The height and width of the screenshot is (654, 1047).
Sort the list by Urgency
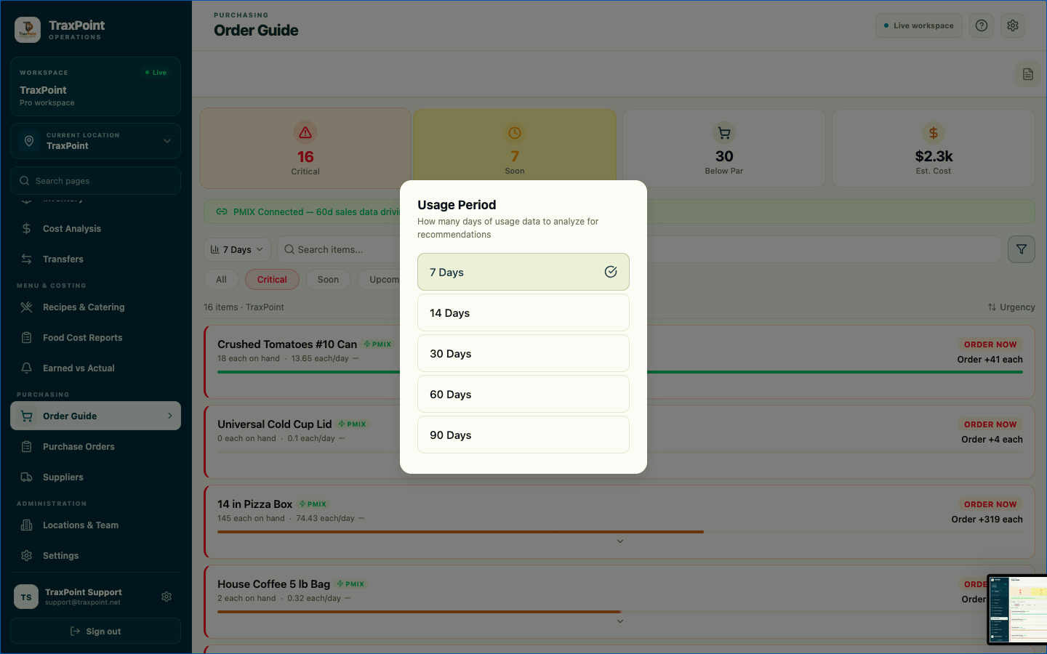tap(1011, 307)
